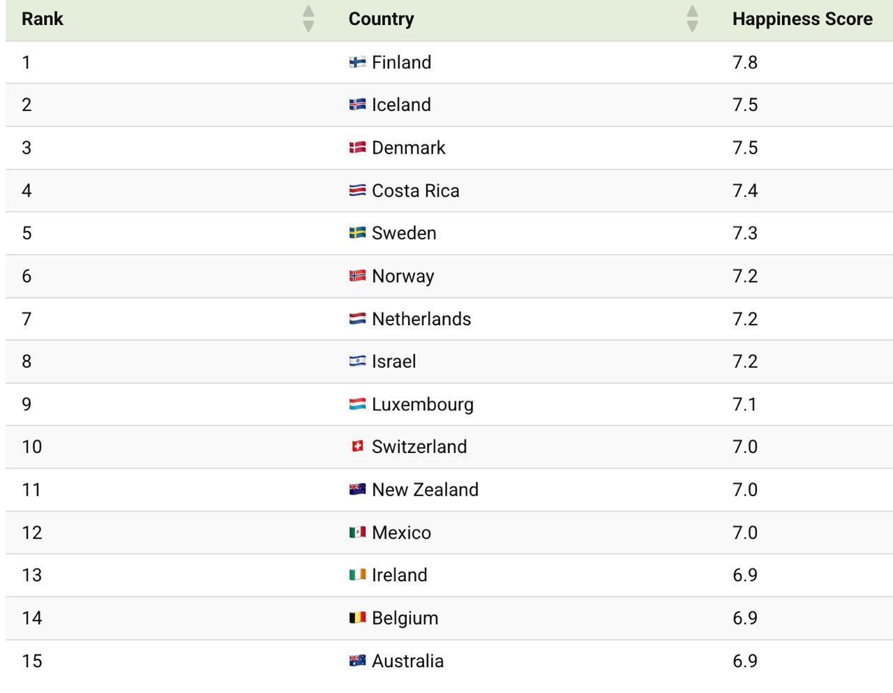Click the Sweden flag icon

(x=357, y=233)
